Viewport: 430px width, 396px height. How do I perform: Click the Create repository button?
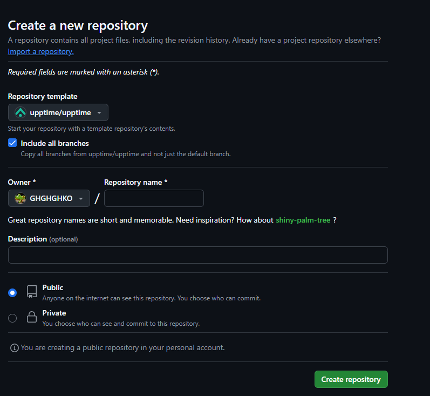point(351,379)
